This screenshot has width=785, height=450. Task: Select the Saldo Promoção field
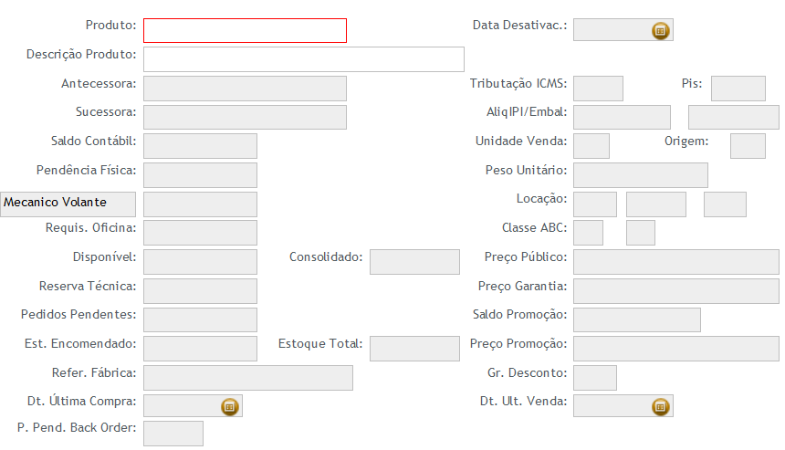637,319
